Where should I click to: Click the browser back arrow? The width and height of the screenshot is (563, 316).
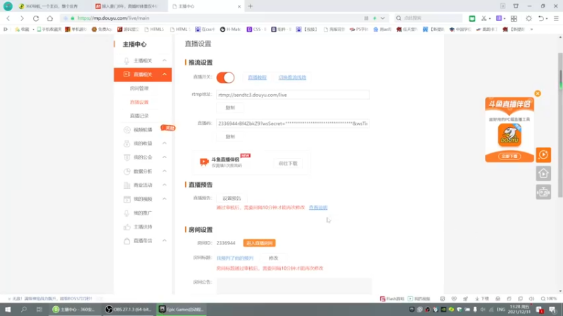pyautogui.click(x=8, y=18)
